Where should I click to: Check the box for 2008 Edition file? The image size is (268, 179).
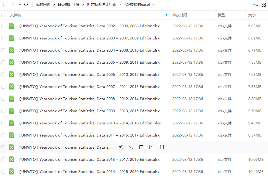3,26
